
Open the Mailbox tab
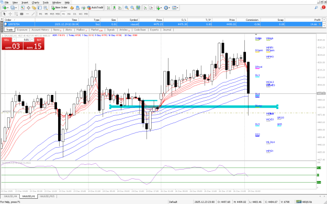tap(81, 30)
